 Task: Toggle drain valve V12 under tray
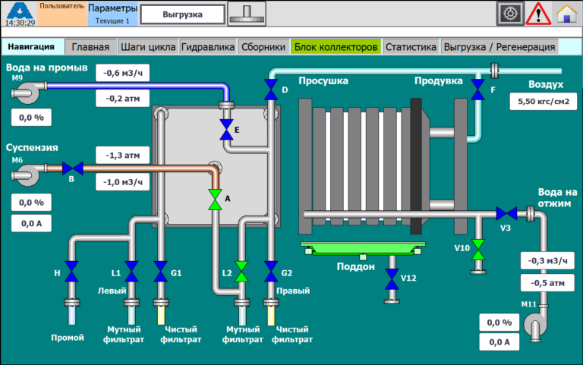392,278
